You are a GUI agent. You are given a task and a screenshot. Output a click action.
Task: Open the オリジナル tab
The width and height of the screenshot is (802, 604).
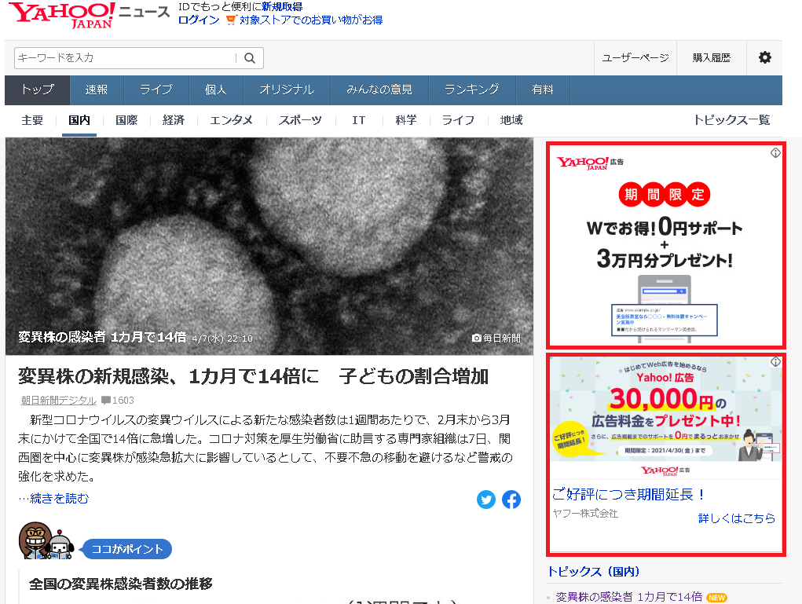click(287, 90)
